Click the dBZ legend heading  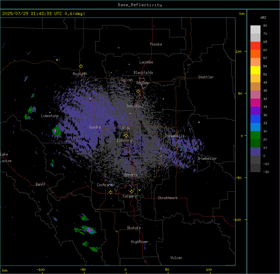click(263, 18)
